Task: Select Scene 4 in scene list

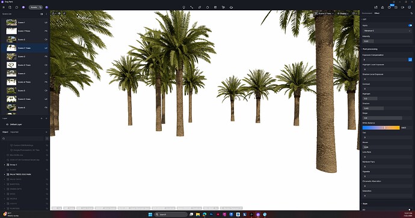Action: [22, 73]
